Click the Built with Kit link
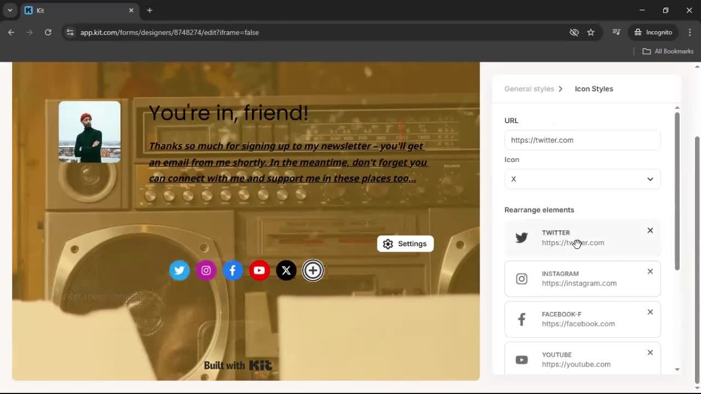 [x=238, y=365]
